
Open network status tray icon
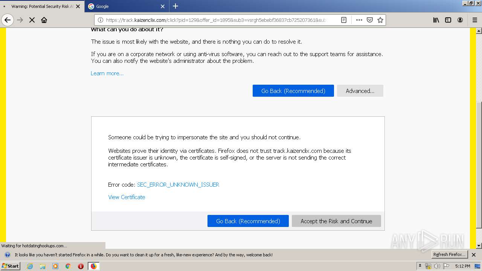coord(428,266)
